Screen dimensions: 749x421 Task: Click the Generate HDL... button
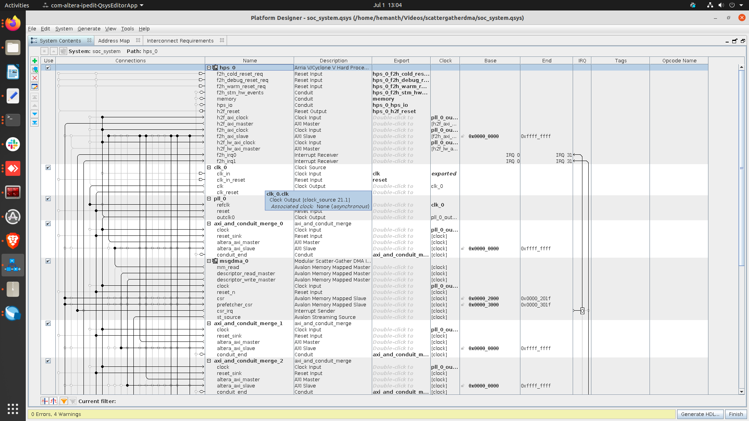[x=700, y=414]
